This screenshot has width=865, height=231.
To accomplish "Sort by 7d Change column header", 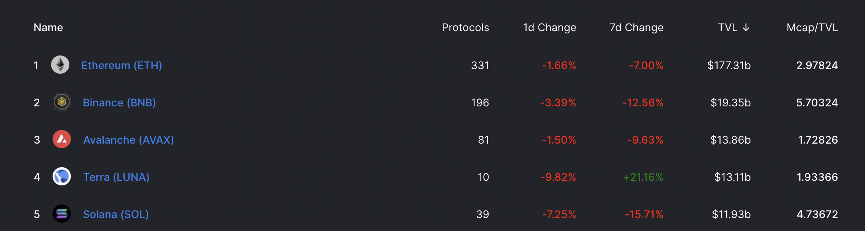I will click(x=636, y=27).
